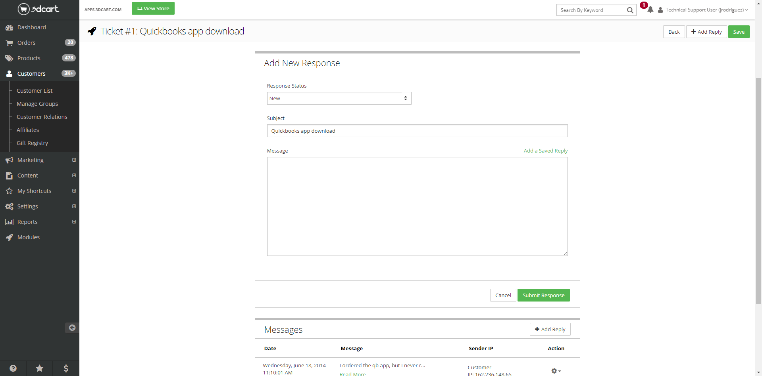Click the page vertical scrollbar

(x=758, y=190)
